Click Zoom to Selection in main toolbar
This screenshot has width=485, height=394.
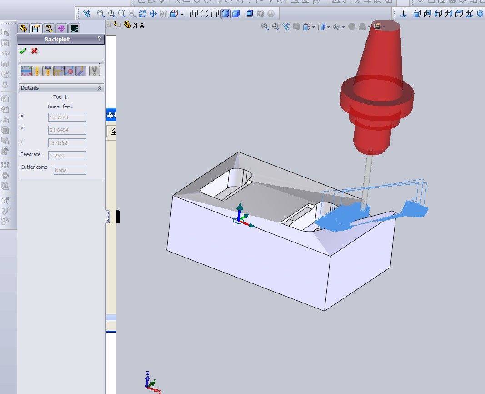pos(132,14)
